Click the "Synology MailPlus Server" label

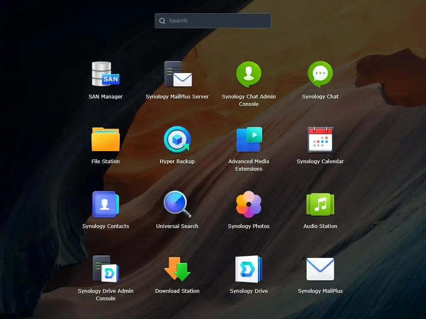[x=177, y=96]
